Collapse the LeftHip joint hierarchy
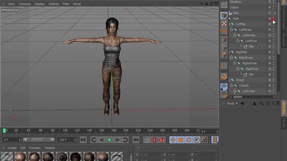This screenshot has width=287, height=161. [x=229, y=24]
